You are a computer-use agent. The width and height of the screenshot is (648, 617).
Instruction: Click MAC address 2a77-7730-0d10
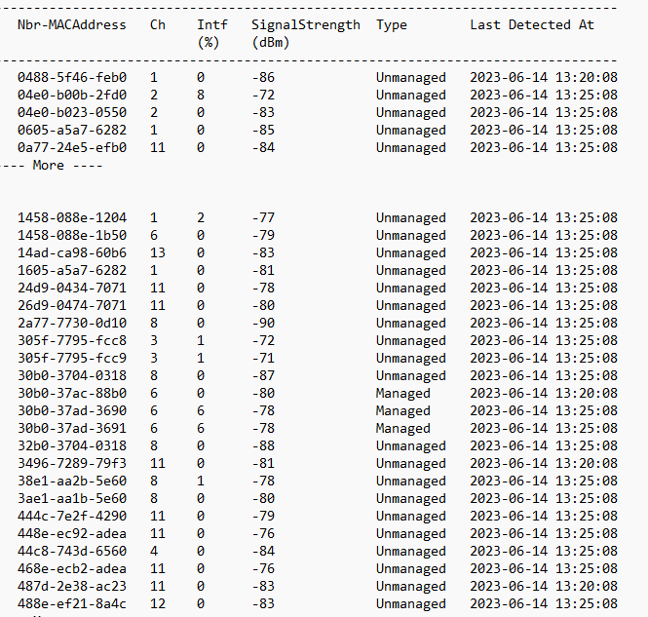[x=71, y=324]
